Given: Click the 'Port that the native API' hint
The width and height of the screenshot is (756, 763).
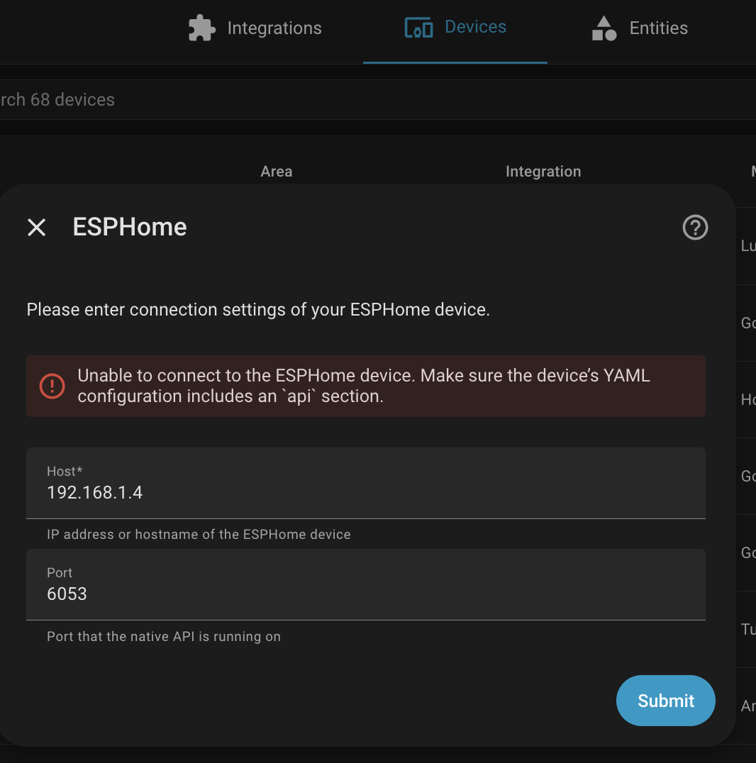Looking at the screenshot, I should pos(164,637).
